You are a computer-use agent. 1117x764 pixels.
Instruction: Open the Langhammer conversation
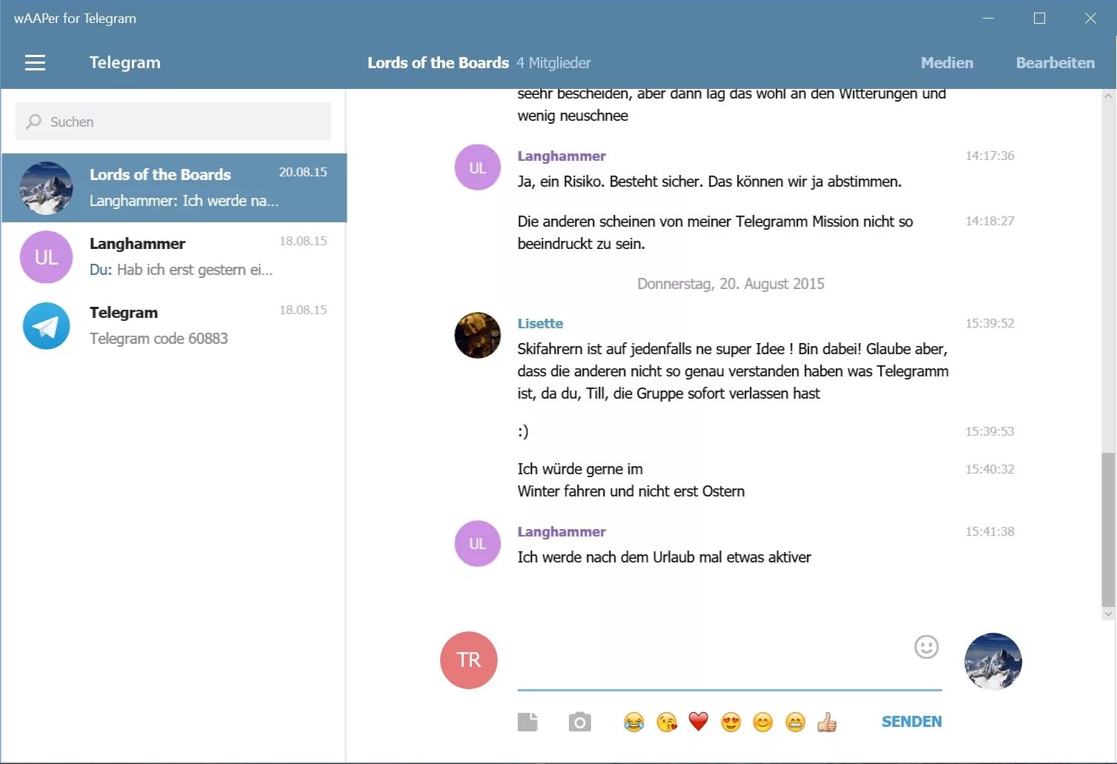point(174,257)
